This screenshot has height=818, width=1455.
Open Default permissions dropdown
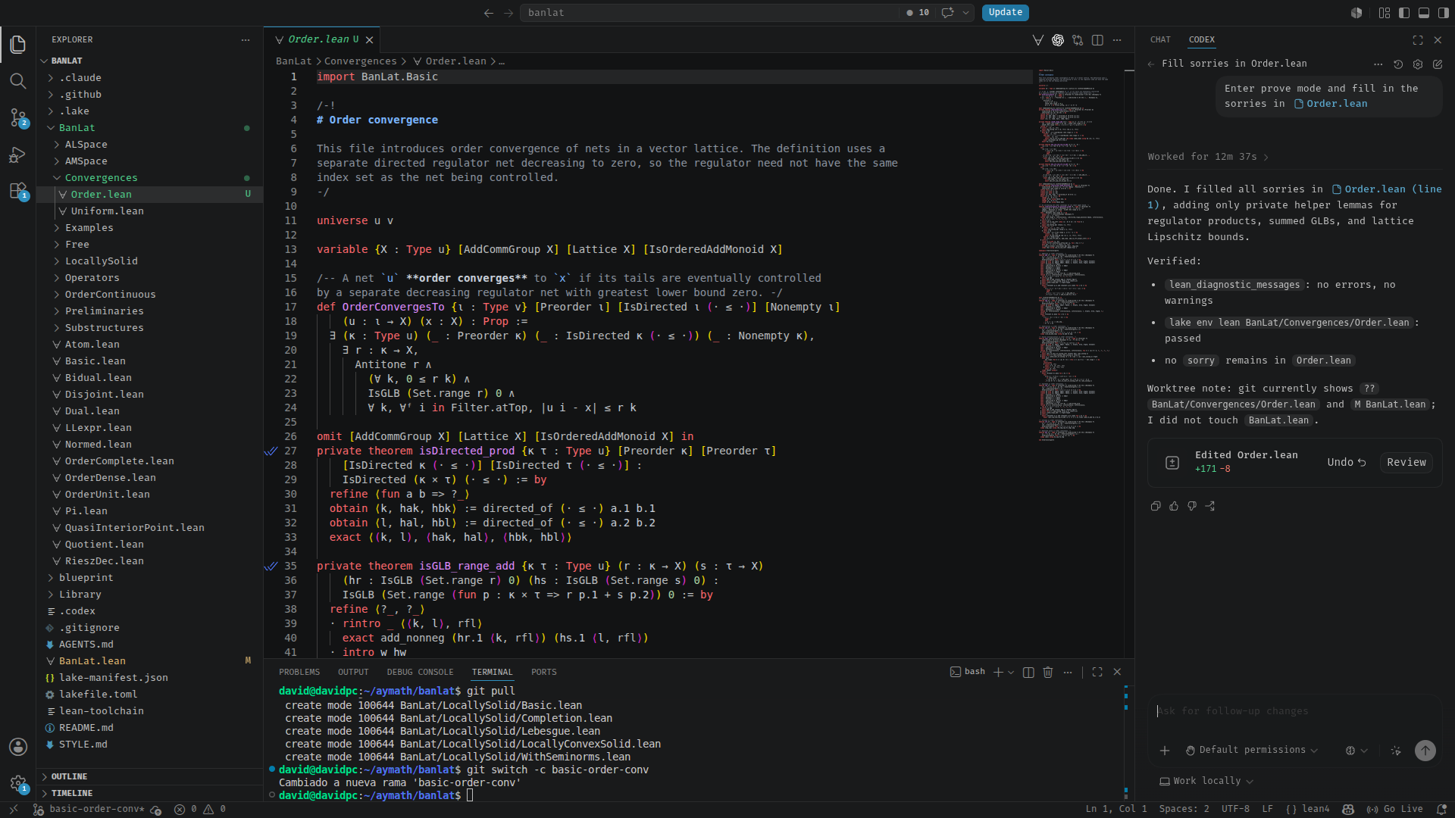pyautogui.click(x=1252, y=751)
